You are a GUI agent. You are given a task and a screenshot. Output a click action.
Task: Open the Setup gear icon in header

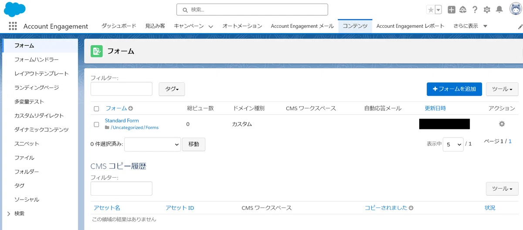[x=487, y=10]
